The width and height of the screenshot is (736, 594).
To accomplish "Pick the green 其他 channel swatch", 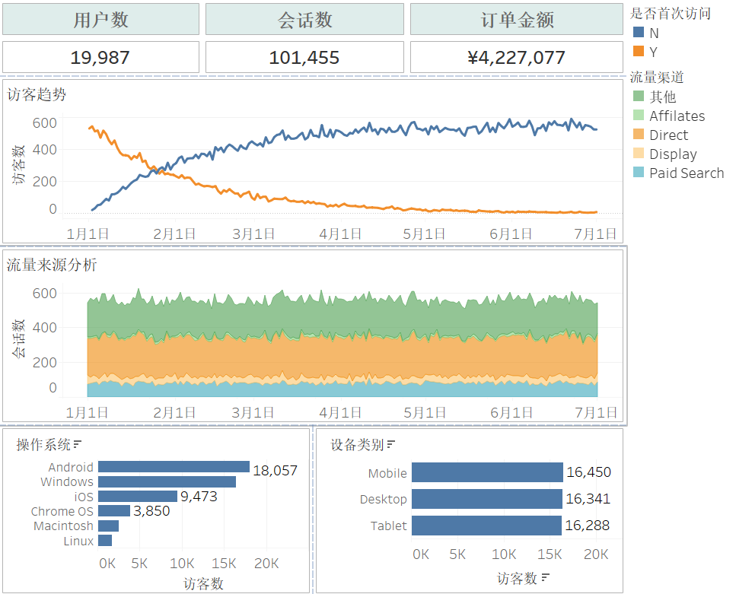I will pyautogui.click(x=639, y=96).
